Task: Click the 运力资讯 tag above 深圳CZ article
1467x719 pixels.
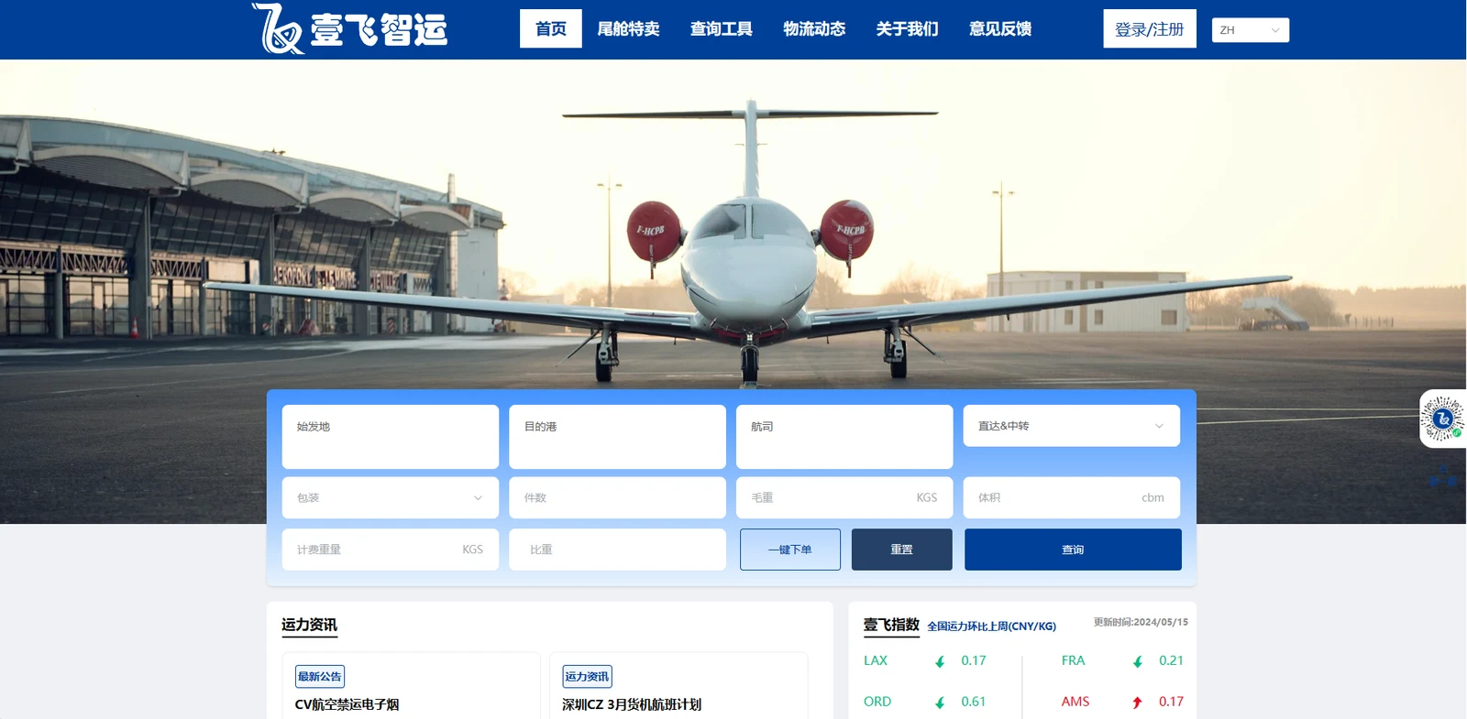Action: [x=587, y=677]
